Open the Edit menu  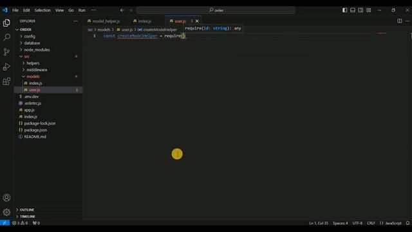26,10
